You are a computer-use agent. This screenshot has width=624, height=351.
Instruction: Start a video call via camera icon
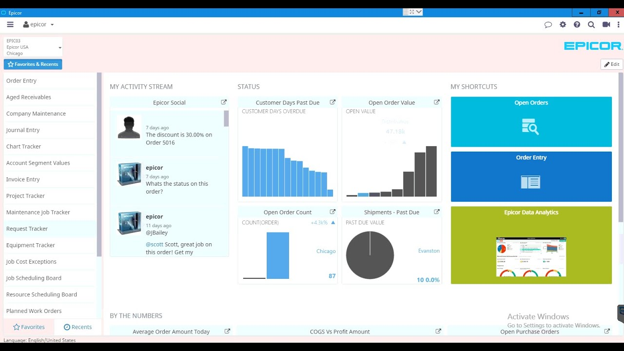pyautogui.click(x=606, y=24)
